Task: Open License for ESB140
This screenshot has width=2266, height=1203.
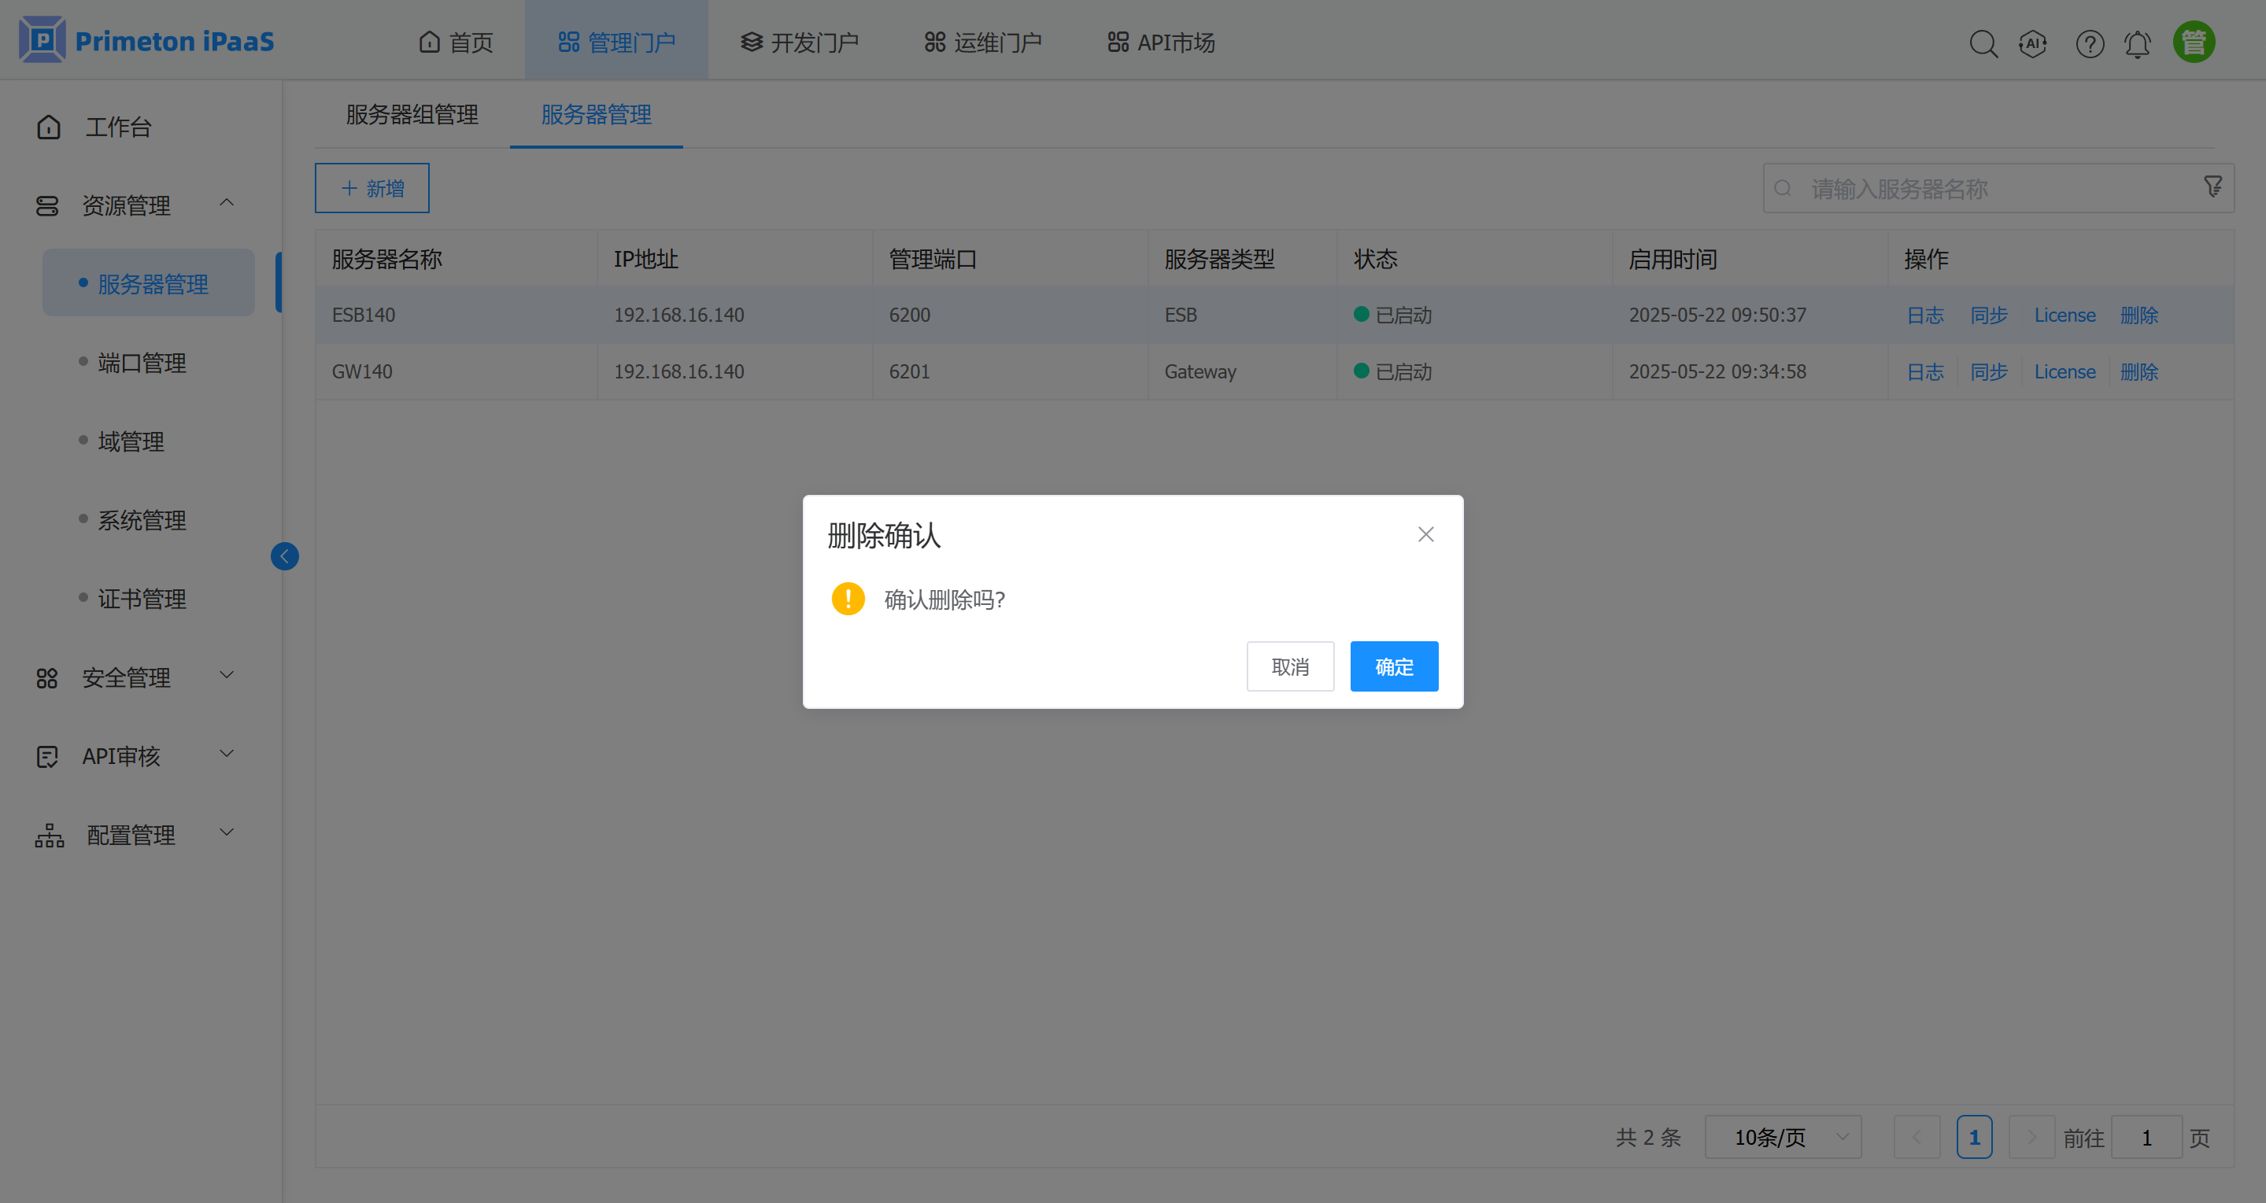Action: pyautogui.click(x=2065, y=315)
